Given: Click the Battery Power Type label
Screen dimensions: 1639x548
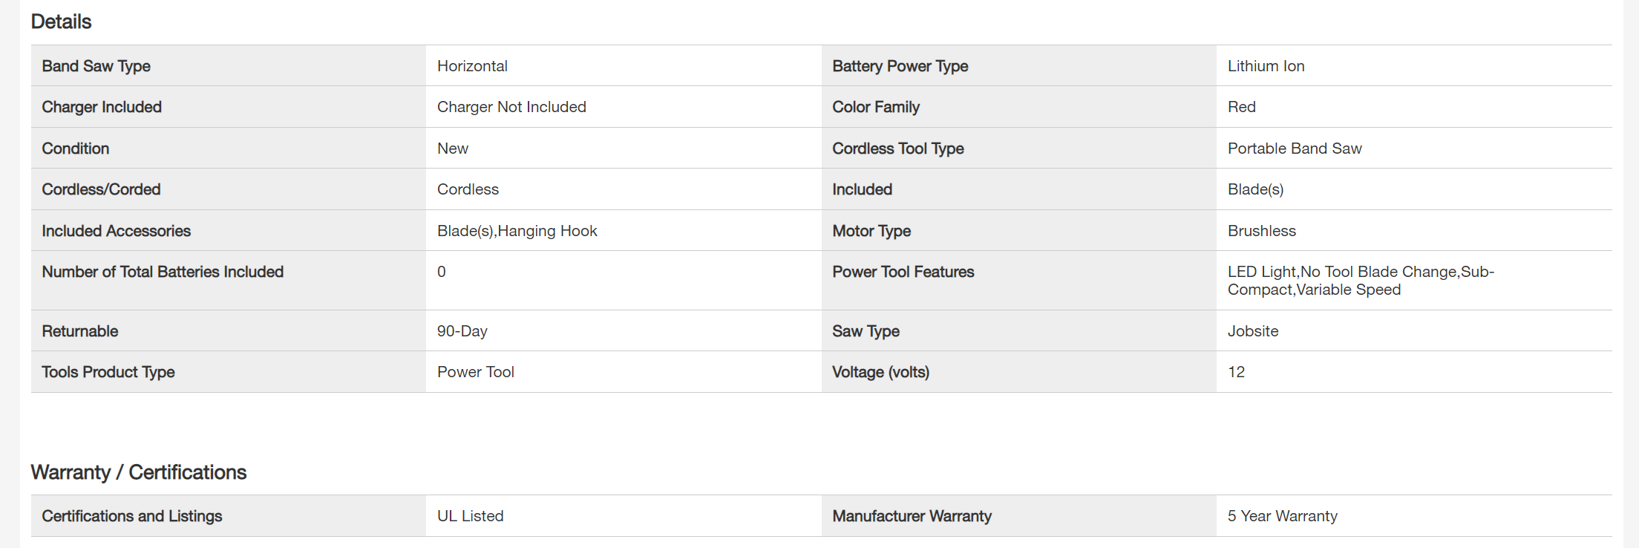Looking at the screenshot, I should pos(900,66).
